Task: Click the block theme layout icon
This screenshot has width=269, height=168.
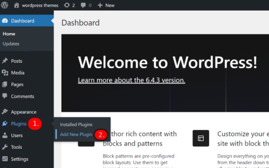Action: coord(201,138)
